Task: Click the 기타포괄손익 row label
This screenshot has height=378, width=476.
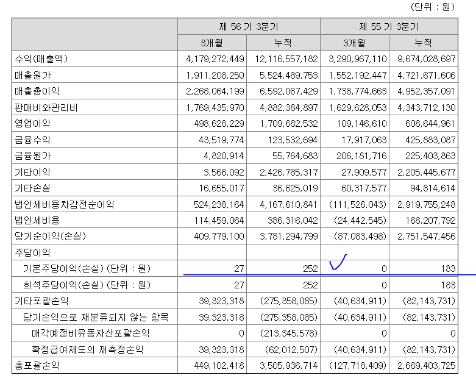Action: pos(41,301)
